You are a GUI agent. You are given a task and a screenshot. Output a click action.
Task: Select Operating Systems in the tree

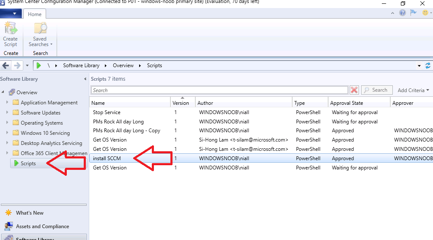42,123
